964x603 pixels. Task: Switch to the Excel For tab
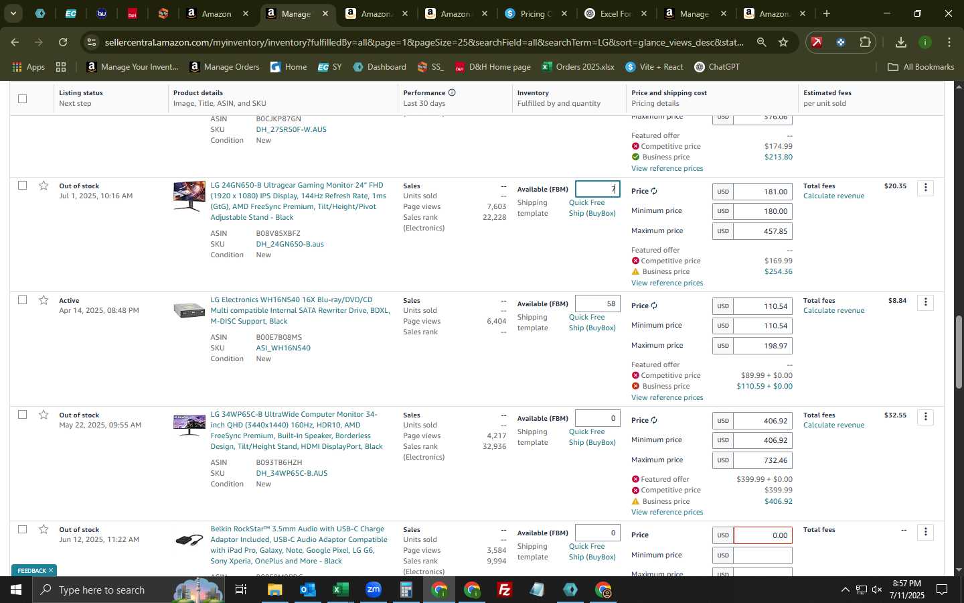click(616, 13)
